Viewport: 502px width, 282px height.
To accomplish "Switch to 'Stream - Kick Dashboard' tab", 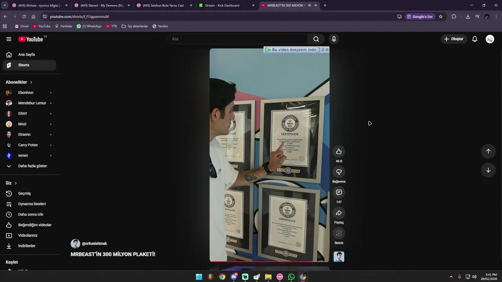I will click(x=226, y=5).
